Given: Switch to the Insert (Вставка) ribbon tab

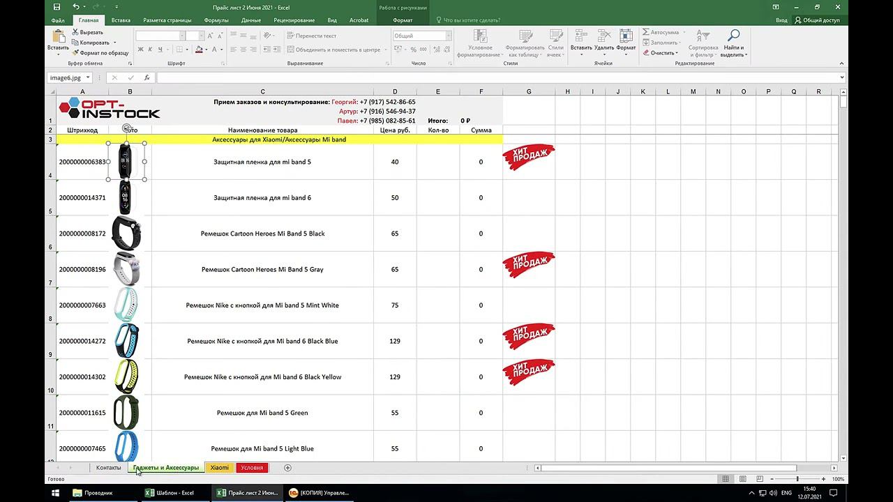Looking at the screenshot, I should tap(121, 20).
